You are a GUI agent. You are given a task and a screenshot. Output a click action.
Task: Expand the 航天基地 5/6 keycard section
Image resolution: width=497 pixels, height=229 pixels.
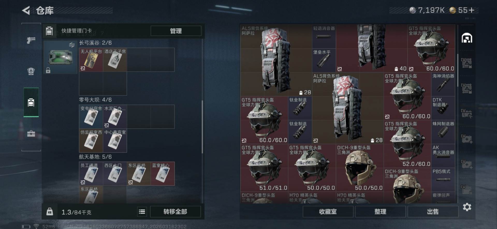95,157
